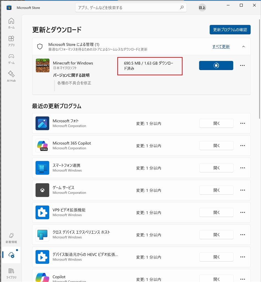
Task: Click the shield icon beside Microsoft Store による管理
Action: point(40,46)
